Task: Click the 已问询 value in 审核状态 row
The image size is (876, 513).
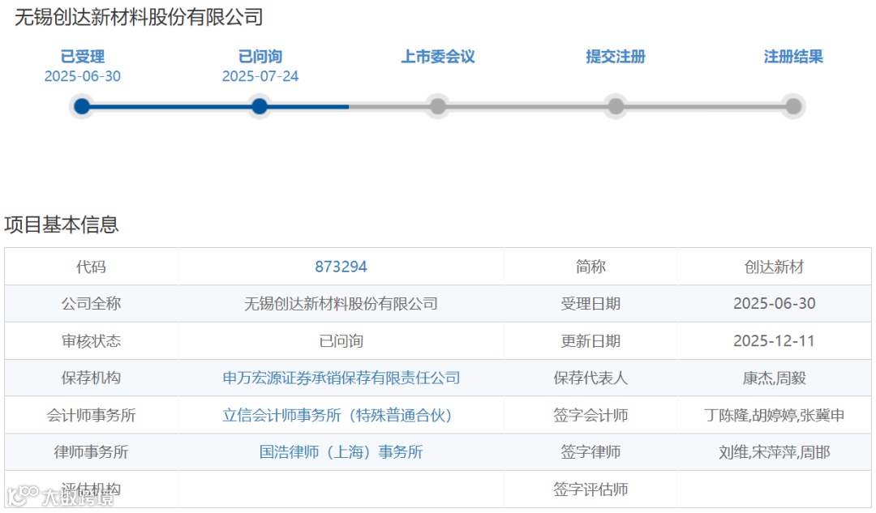Action: (x=341, y=341)
